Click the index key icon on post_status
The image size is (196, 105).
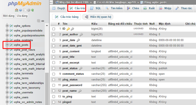tap(81, 68)
